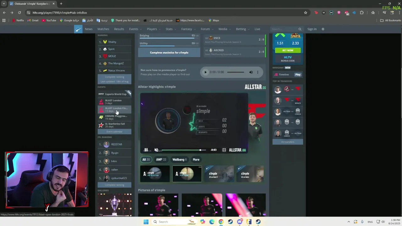Go back to the previous page
The image size is (402, 226).
[4, 13]
